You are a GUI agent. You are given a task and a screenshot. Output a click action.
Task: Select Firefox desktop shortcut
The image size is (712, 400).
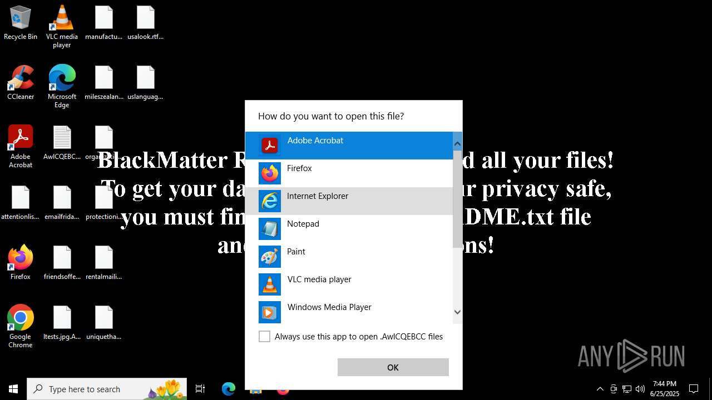pos(21,262)
